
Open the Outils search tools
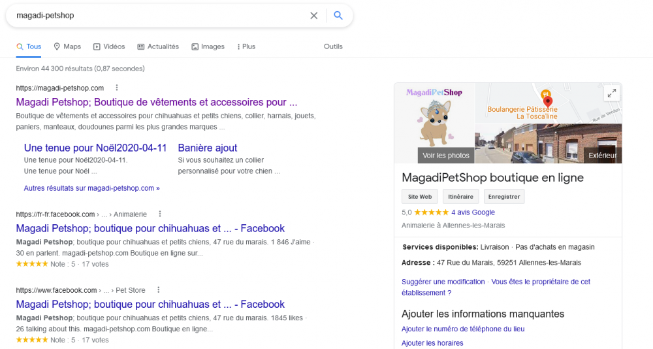pyautogui.click(x=333, y=46)
